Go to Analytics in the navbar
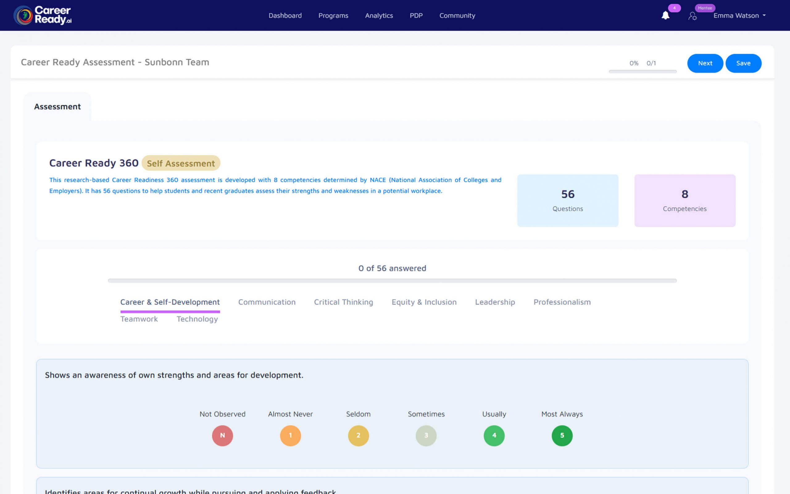The height and width of the screenshot is (494, 790). pos(379,16)
